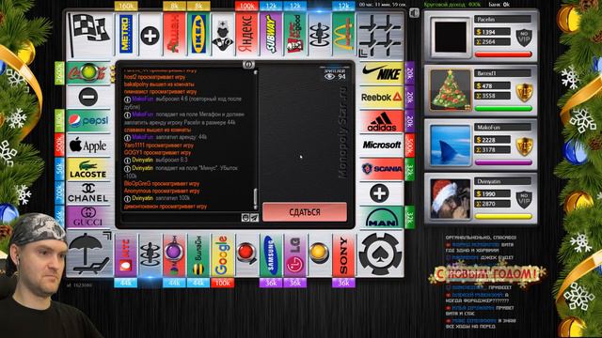Image resolution: width=602 pixels, height=338 pixels.
Task: Select the Билайн property cell
Action: point(198,254)
